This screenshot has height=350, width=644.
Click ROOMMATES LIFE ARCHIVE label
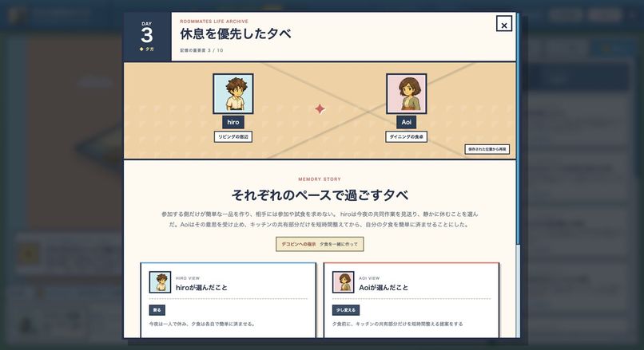(214, 22)
